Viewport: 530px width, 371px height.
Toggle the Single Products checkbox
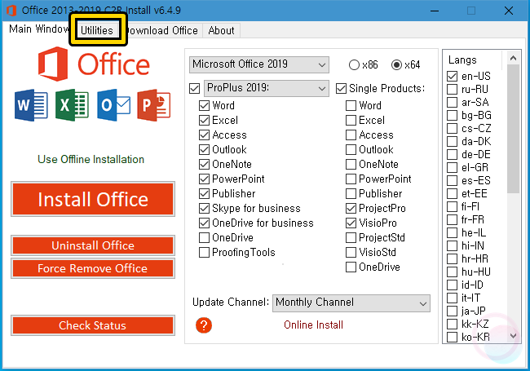tap(341, 89)
